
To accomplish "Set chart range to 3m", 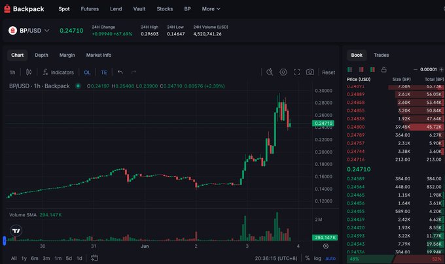I will click(x=46, y=258).
